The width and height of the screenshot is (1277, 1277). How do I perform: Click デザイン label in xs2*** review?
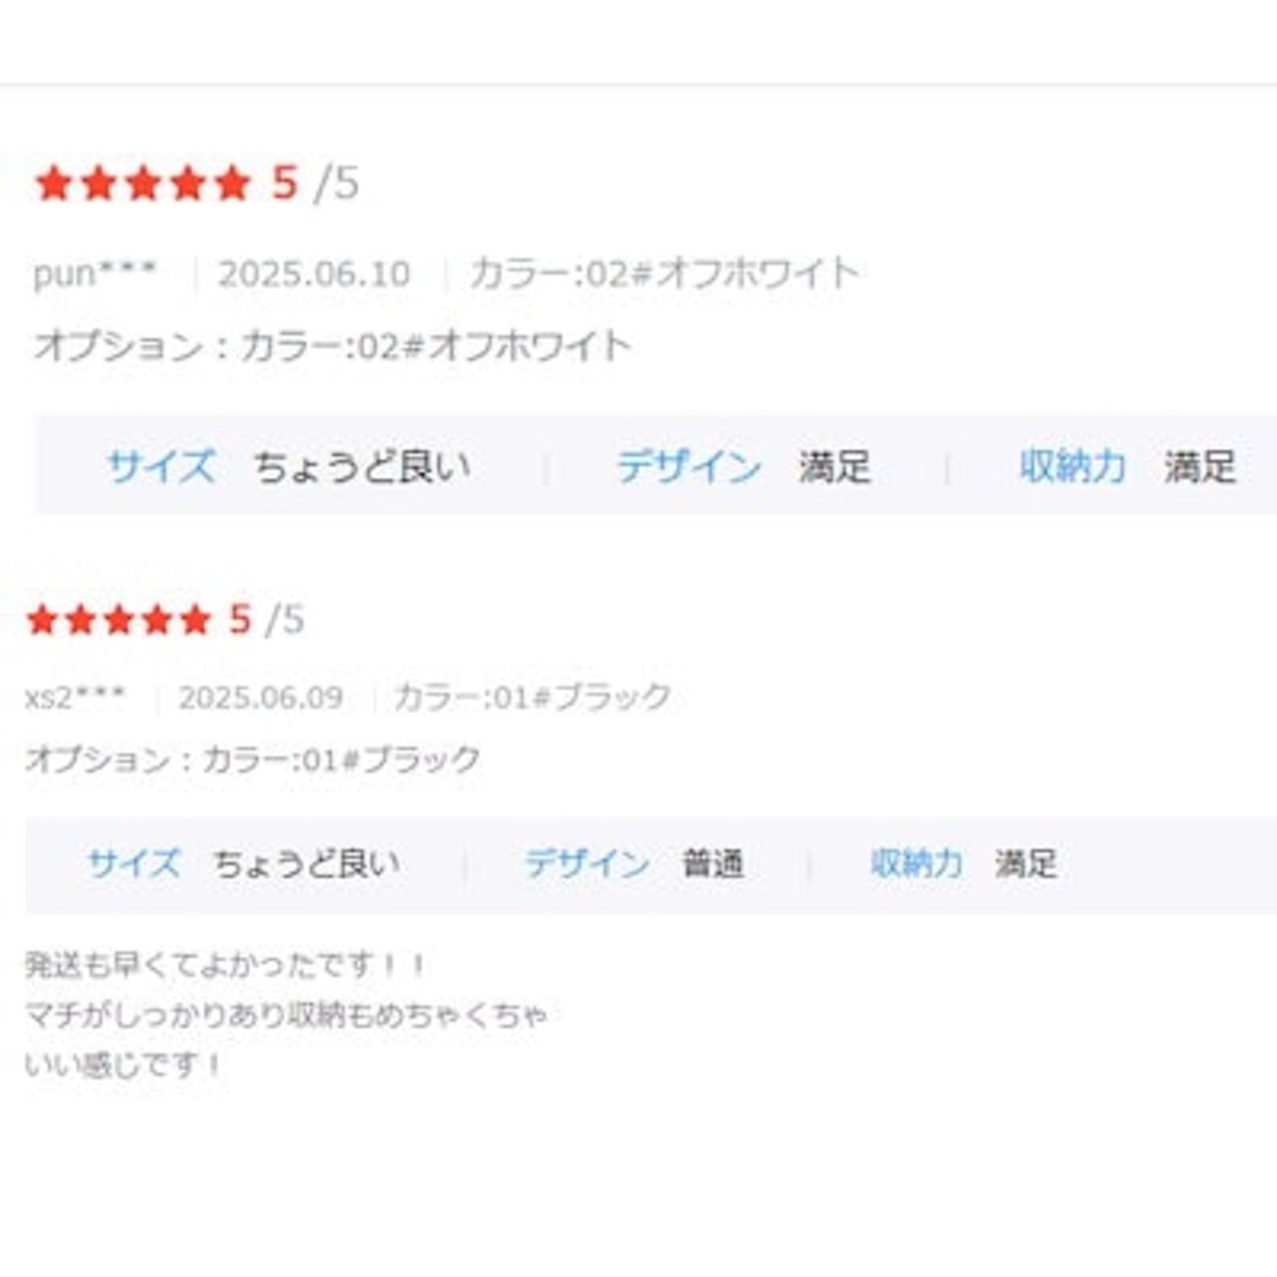point(587,864)
